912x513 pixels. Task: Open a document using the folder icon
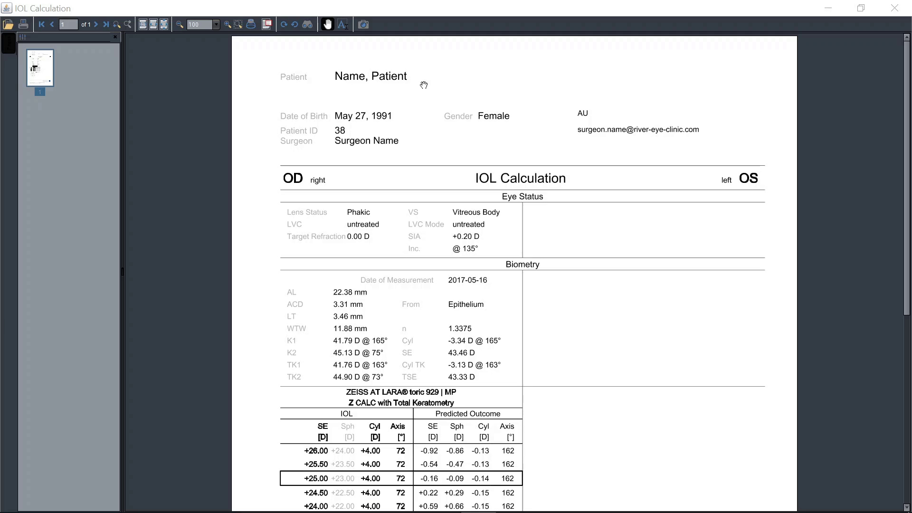pos(9,24)
